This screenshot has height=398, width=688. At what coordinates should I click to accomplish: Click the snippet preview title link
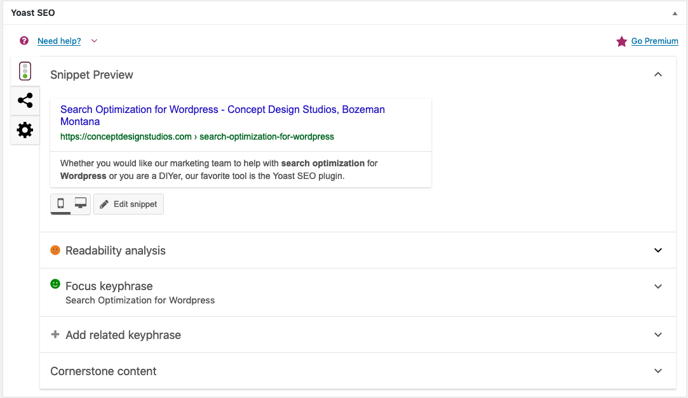pos(222,116)
